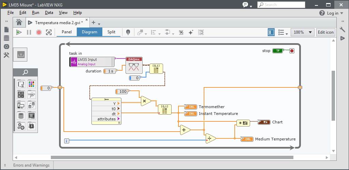Viewport: 349px width, 170px height.
Task: Open the Edit menu
Action: pos(23,13)
